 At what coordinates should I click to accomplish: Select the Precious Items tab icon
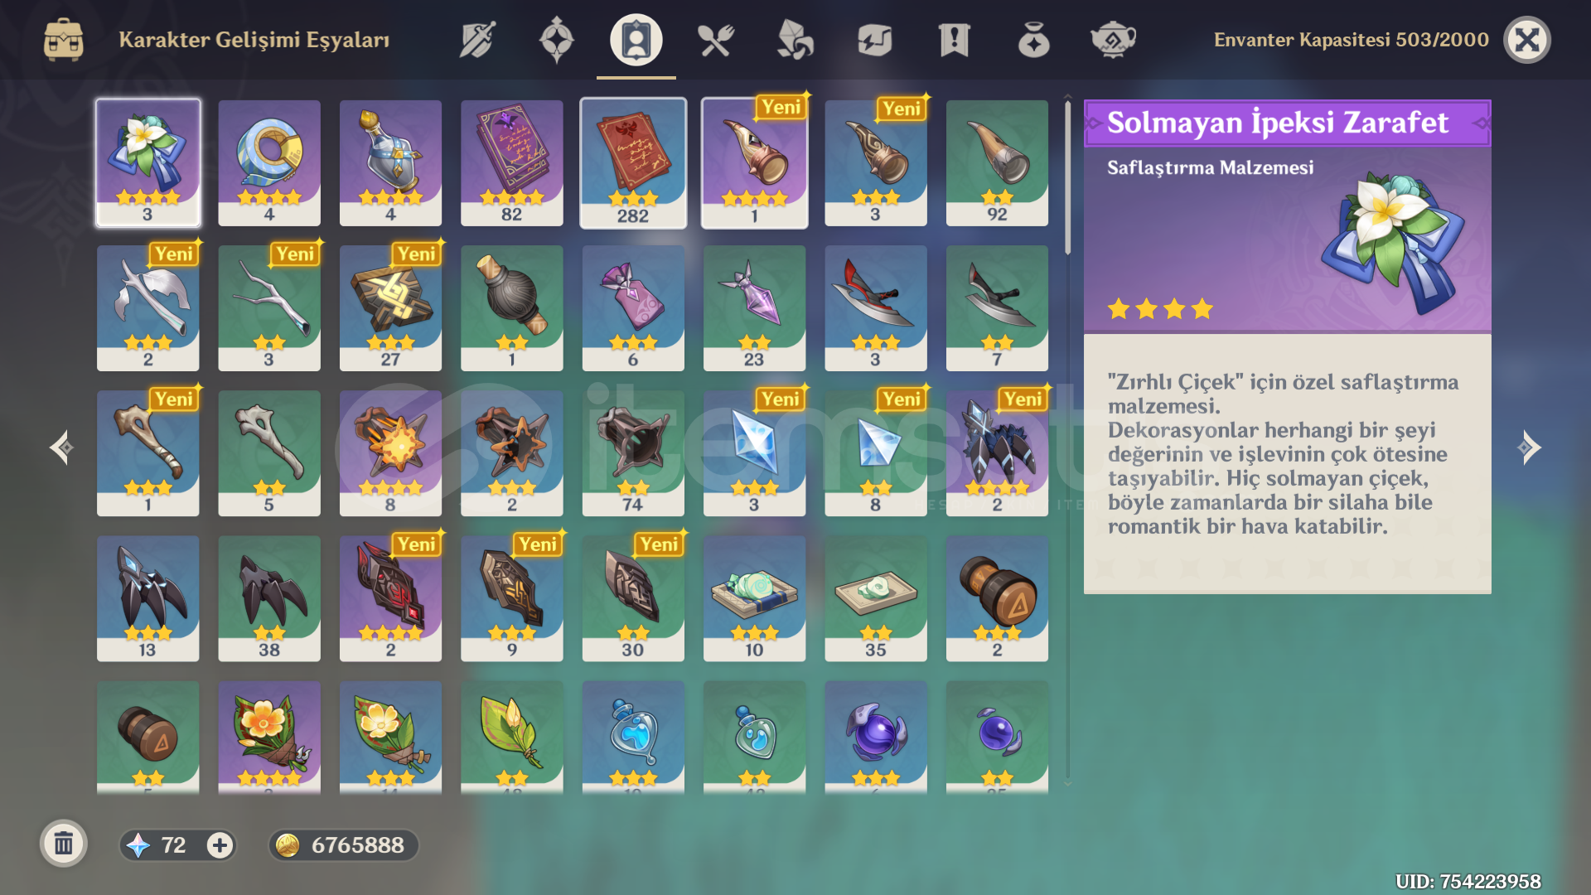[1033, 39]
